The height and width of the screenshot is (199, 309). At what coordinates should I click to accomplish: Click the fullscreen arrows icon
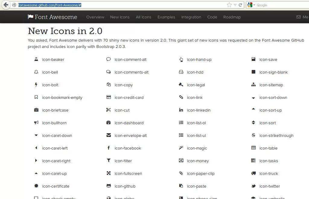pyautogui.click(x=109, y=173)
